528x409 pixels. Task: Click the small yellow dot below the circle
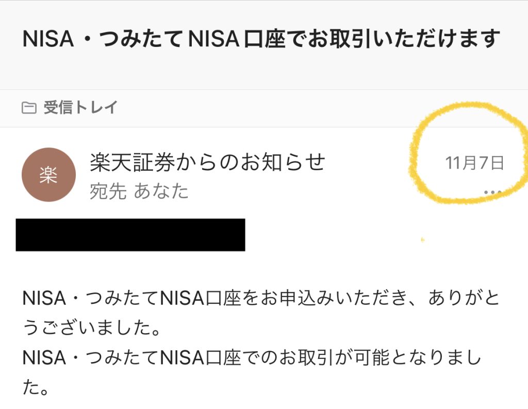tap(422, 240)
